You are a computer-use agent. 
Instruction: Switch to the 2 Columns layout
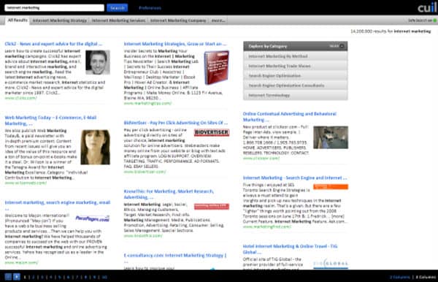click(x=400, y=277)
